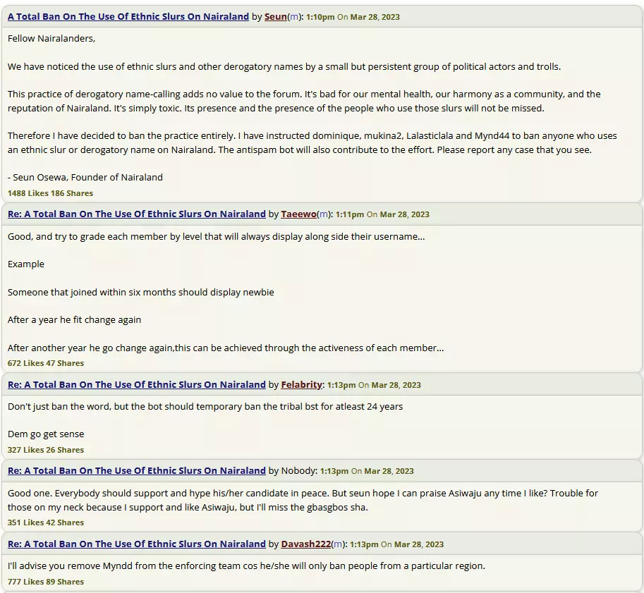The image size is (644, 593).
Task: Click '351 Likes 42 Shares' under Nobody's post
Action: pyautogui.click(x=46, y=522)
